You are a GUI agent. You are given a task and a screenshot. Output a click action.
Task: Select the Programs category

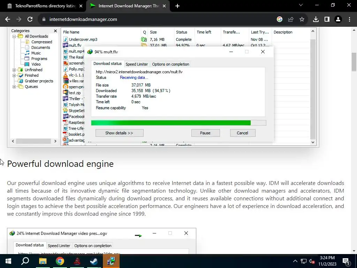pos(36,59)
